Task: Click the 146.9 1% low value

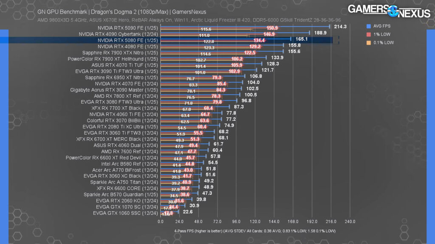Action: coord(269,34)
